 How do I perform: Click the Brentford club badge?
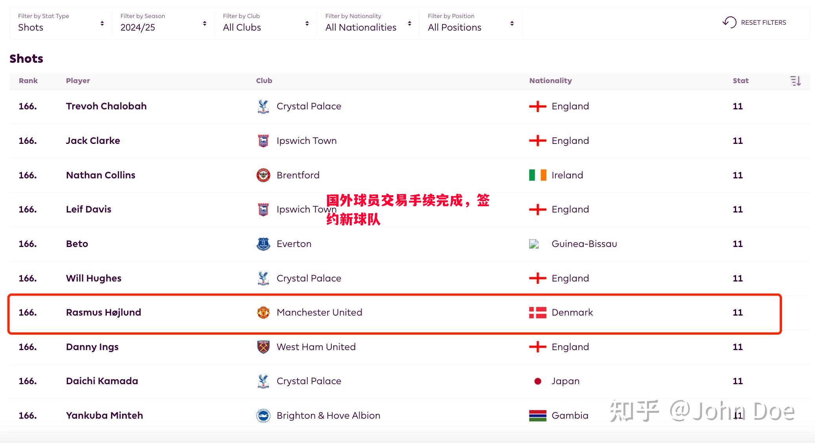click(x=263, y=175)
